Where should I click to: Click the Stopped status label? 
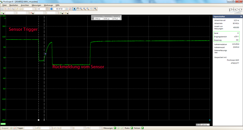point(5,128)
